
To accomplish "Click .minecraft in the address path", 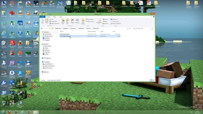I will click(x=81, y=28).
